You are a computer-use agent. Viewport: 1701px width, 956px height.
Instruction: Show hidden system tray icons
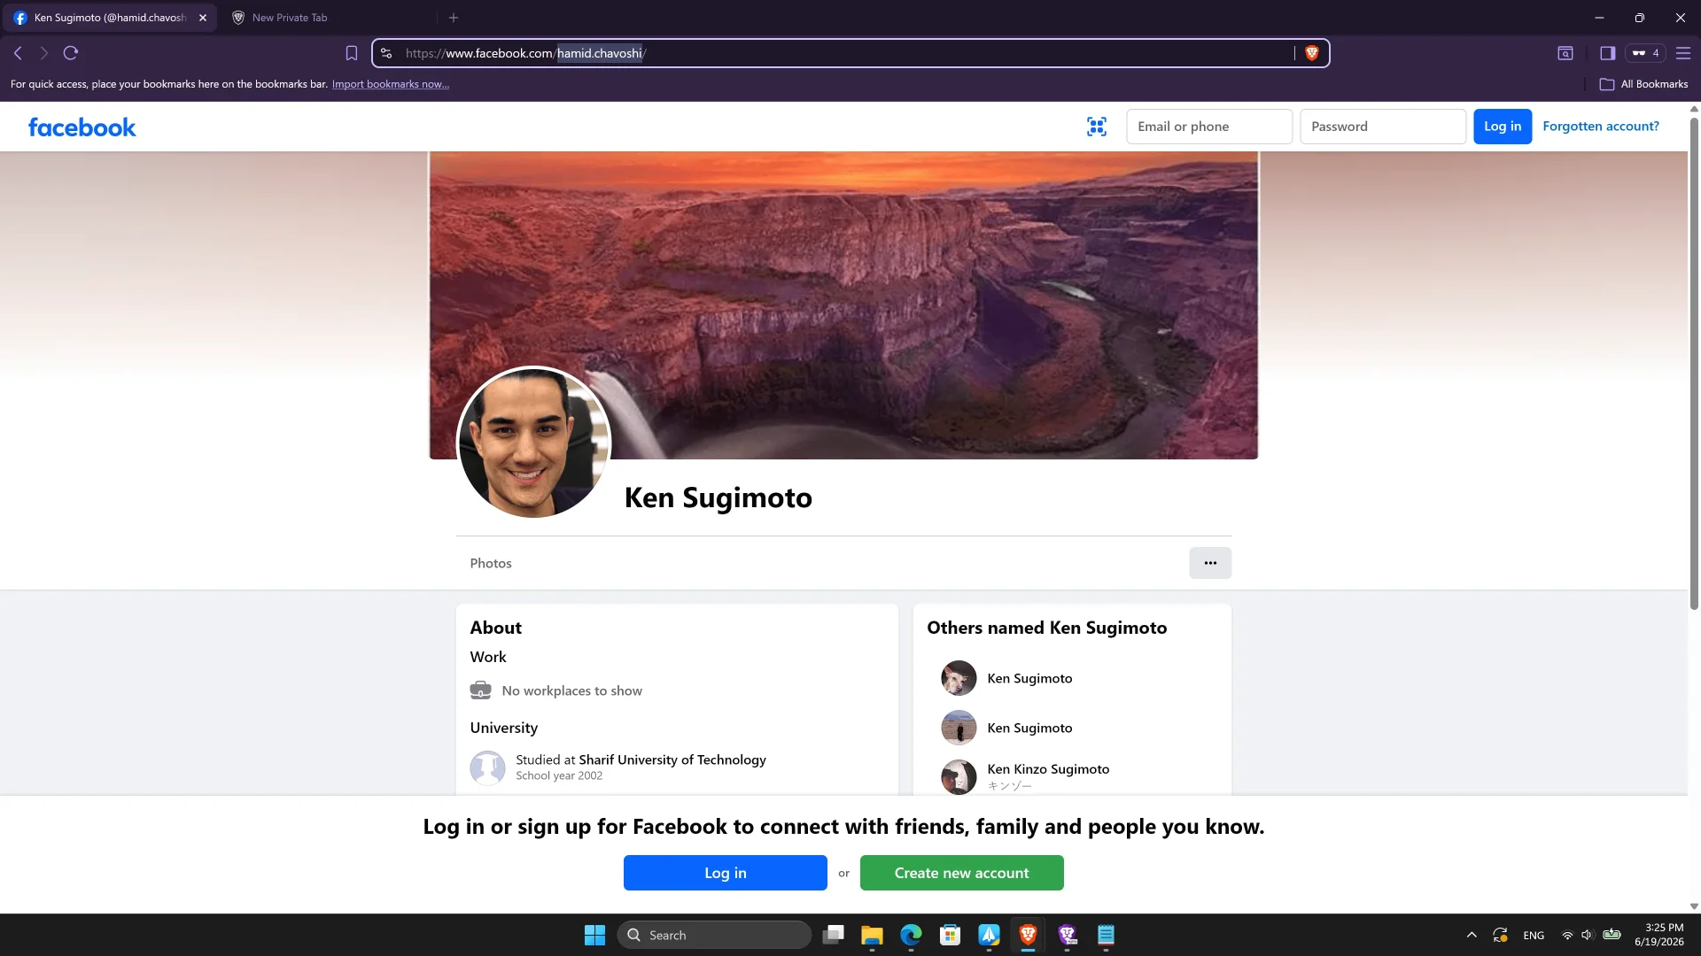coord(1472,935)
